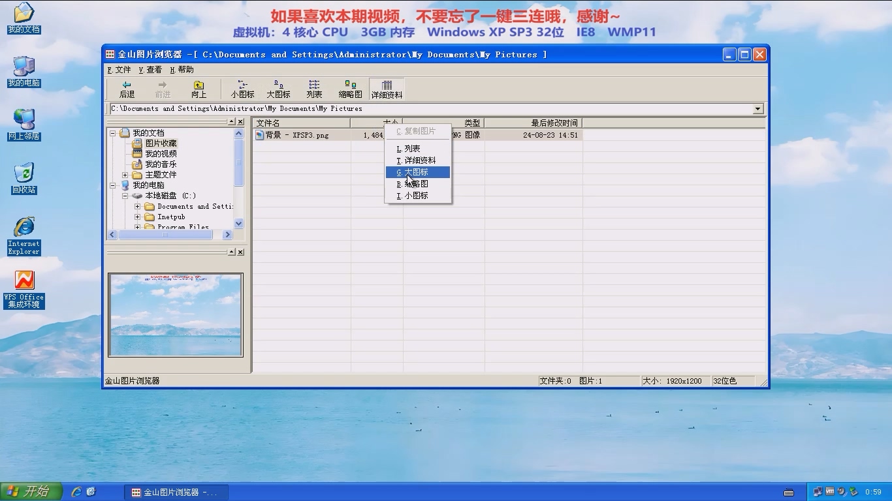
Task: Open WPS Office 集成环境 desktop icon
Action: (24, 290)
